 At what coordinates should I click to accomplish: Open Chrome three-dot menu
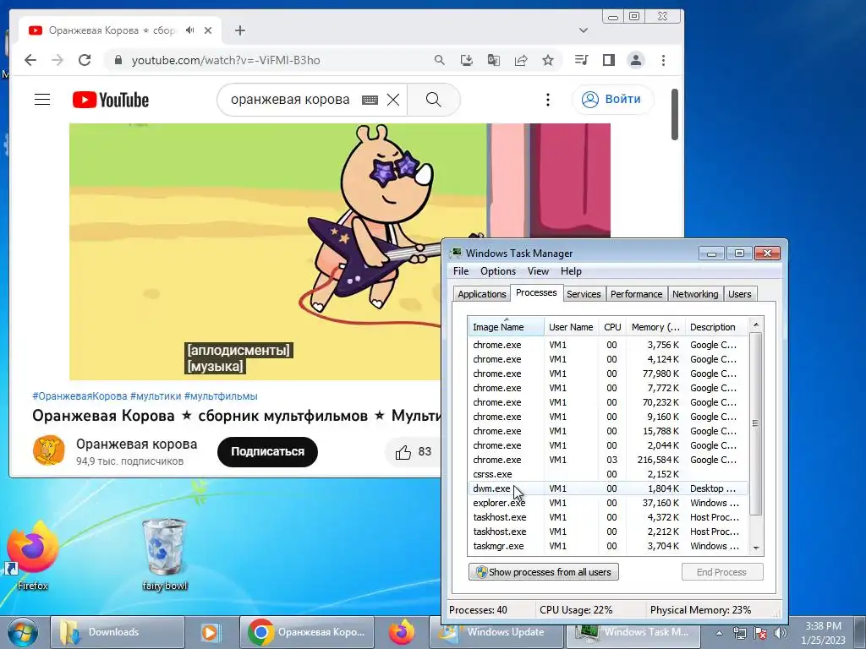663,60
